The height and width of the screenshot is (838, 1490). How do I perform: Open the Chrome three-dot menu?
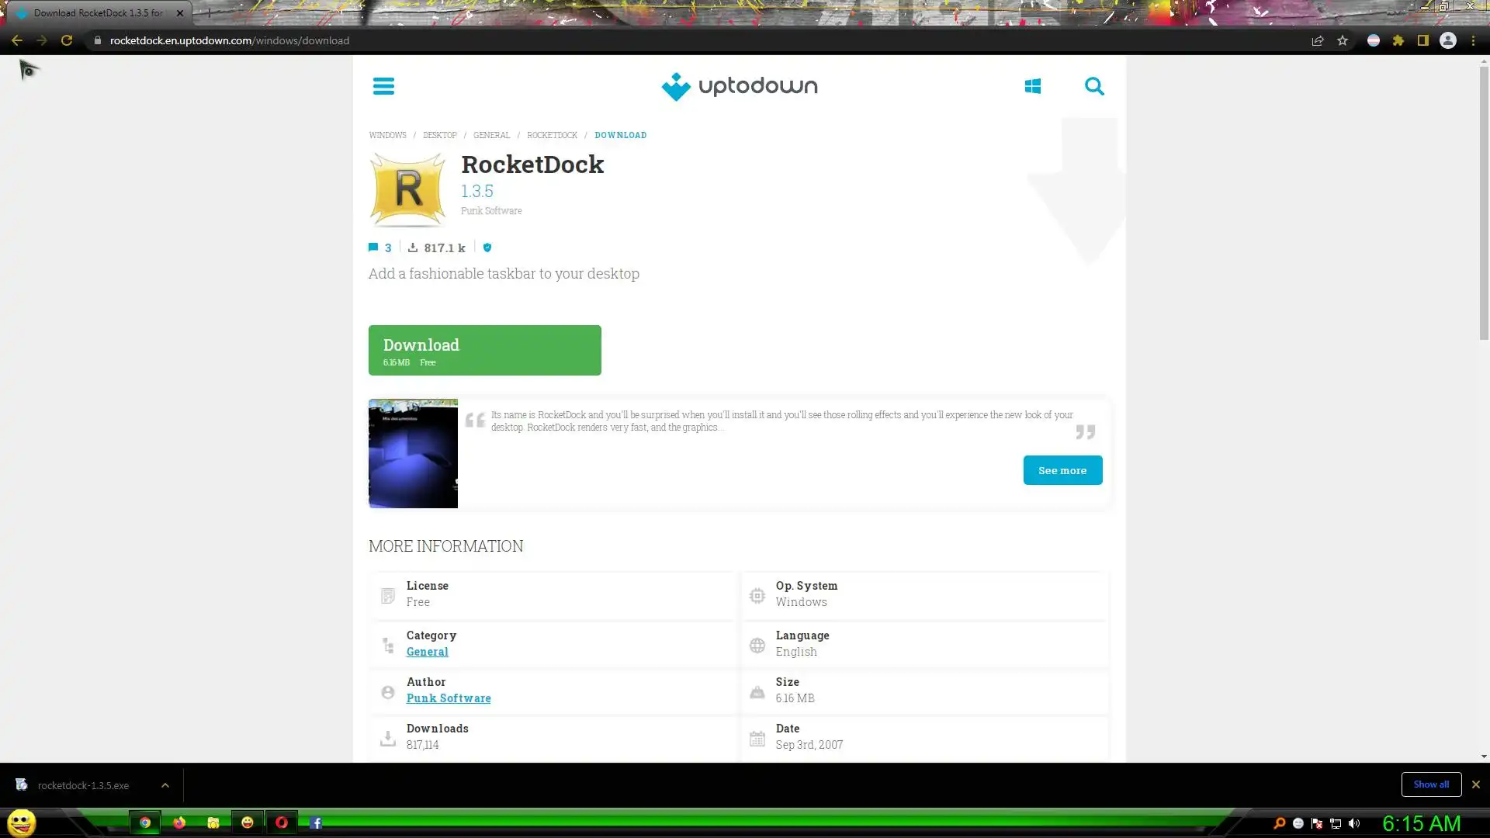[1473, 40]
